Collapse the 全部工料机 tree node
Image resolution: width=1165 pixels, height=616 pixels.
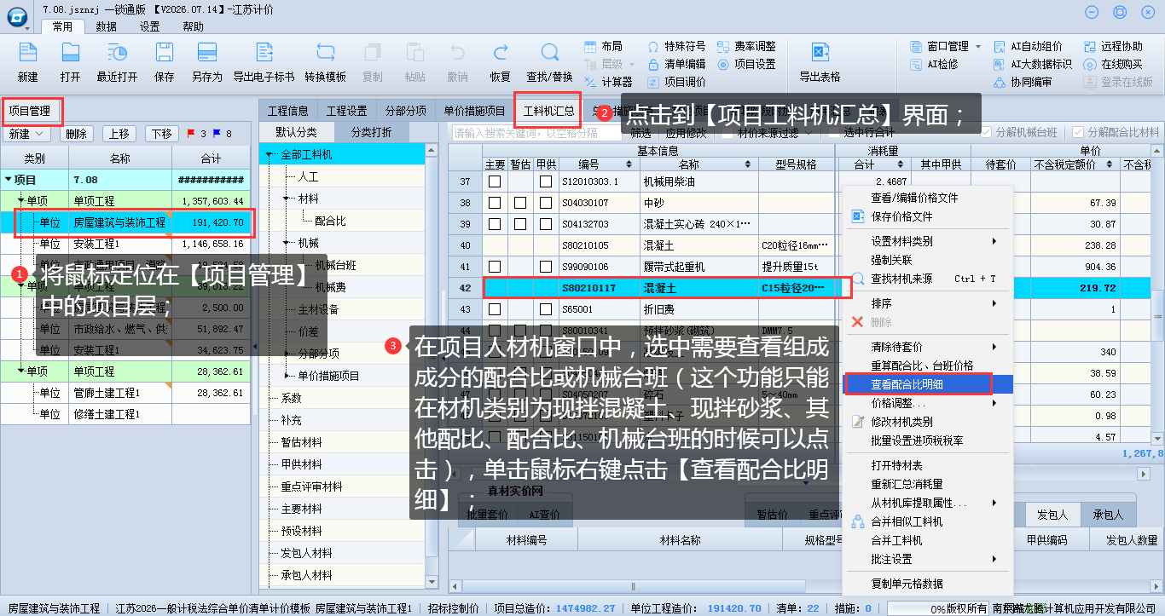click(x=269, y=154)
